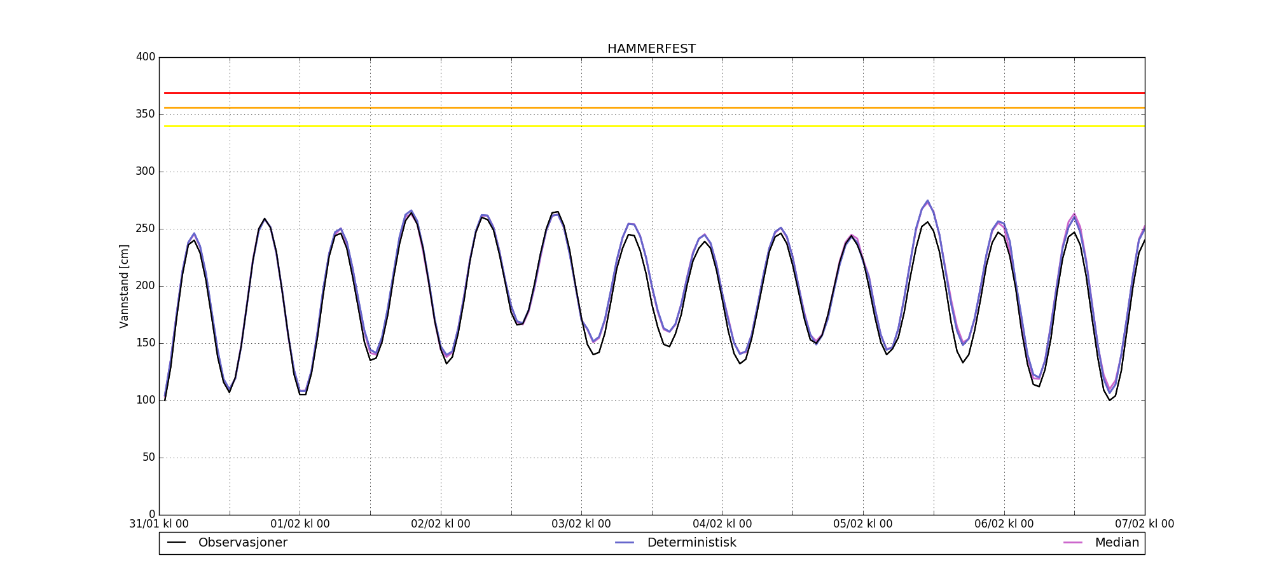Image resolution: width=1272 pixels, height=572 pixels.
Task: Click the 07/02 kl 00 date tick label
Action: (1145, 524)
